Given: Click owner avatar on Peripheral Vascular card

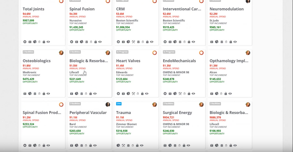Looking at the screenshot, I should (x=108, y=104).
